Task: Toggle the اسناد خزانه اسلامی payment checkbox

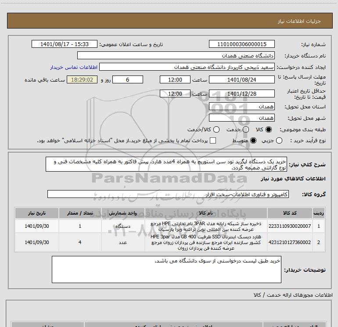Action: click(213, 140)
